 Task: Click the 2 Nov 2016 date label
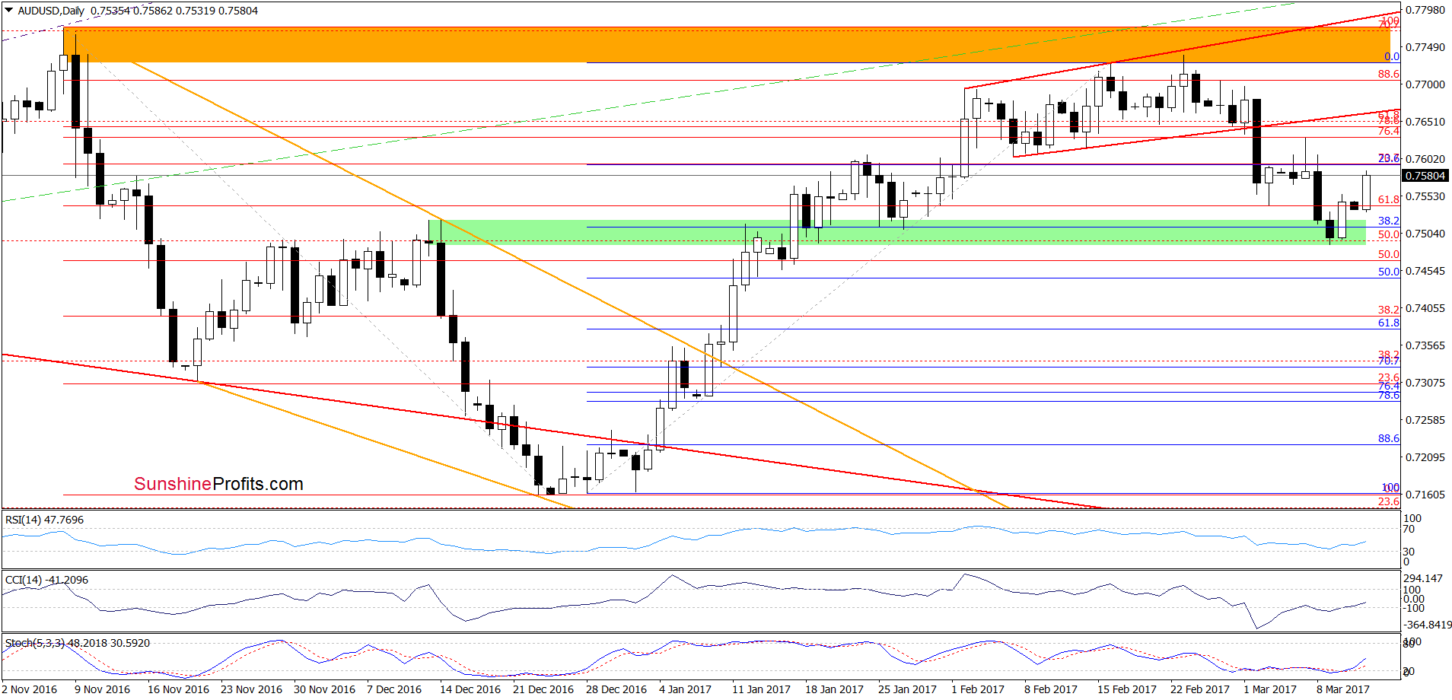pyautogui.click(x=29, y=689)
